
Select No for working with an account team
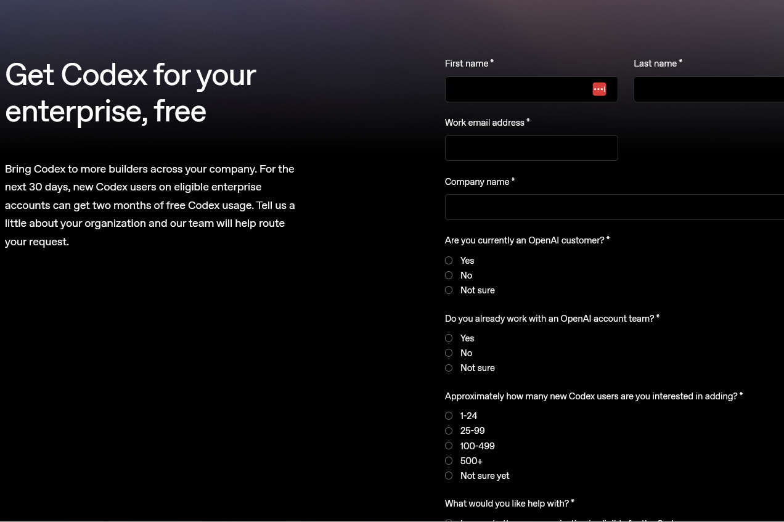coord(449,353)
